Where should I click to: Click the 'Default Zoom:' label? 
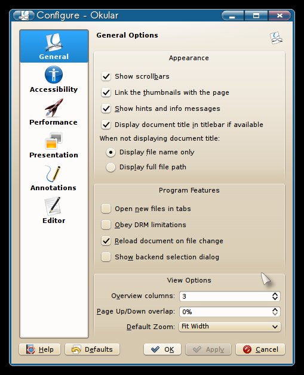[x=151, y=327]
